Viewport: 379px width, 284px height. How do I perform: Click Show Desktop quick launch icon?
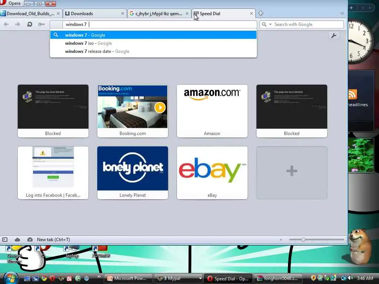[27, 278]
